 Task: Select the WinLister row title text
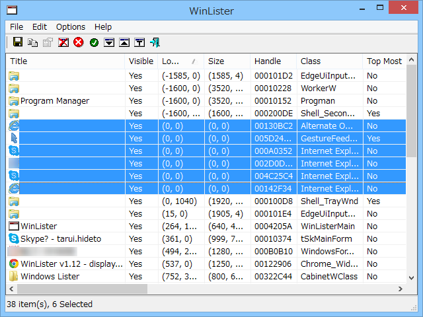[38, 226]
